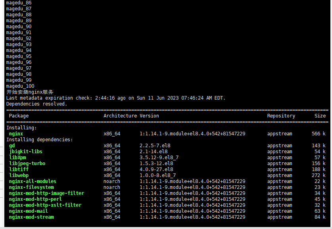Select noarch architecture of nginx-filesystem
Screen dimensions: 332x229
coord(112,187)
